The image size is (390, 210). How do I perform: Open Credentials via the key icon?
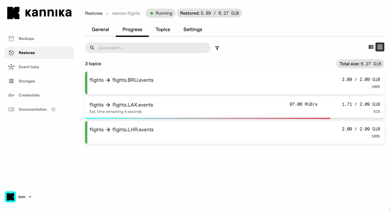(11, 95)
